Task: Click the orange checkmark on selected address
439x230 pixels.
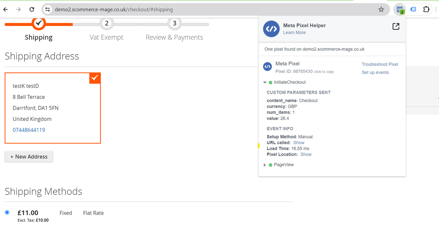Action: [94, 78]
